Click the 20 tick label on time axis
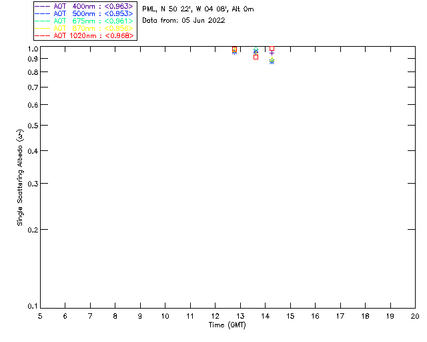Screen dimensions: 427x342 [x=415, y=317]
